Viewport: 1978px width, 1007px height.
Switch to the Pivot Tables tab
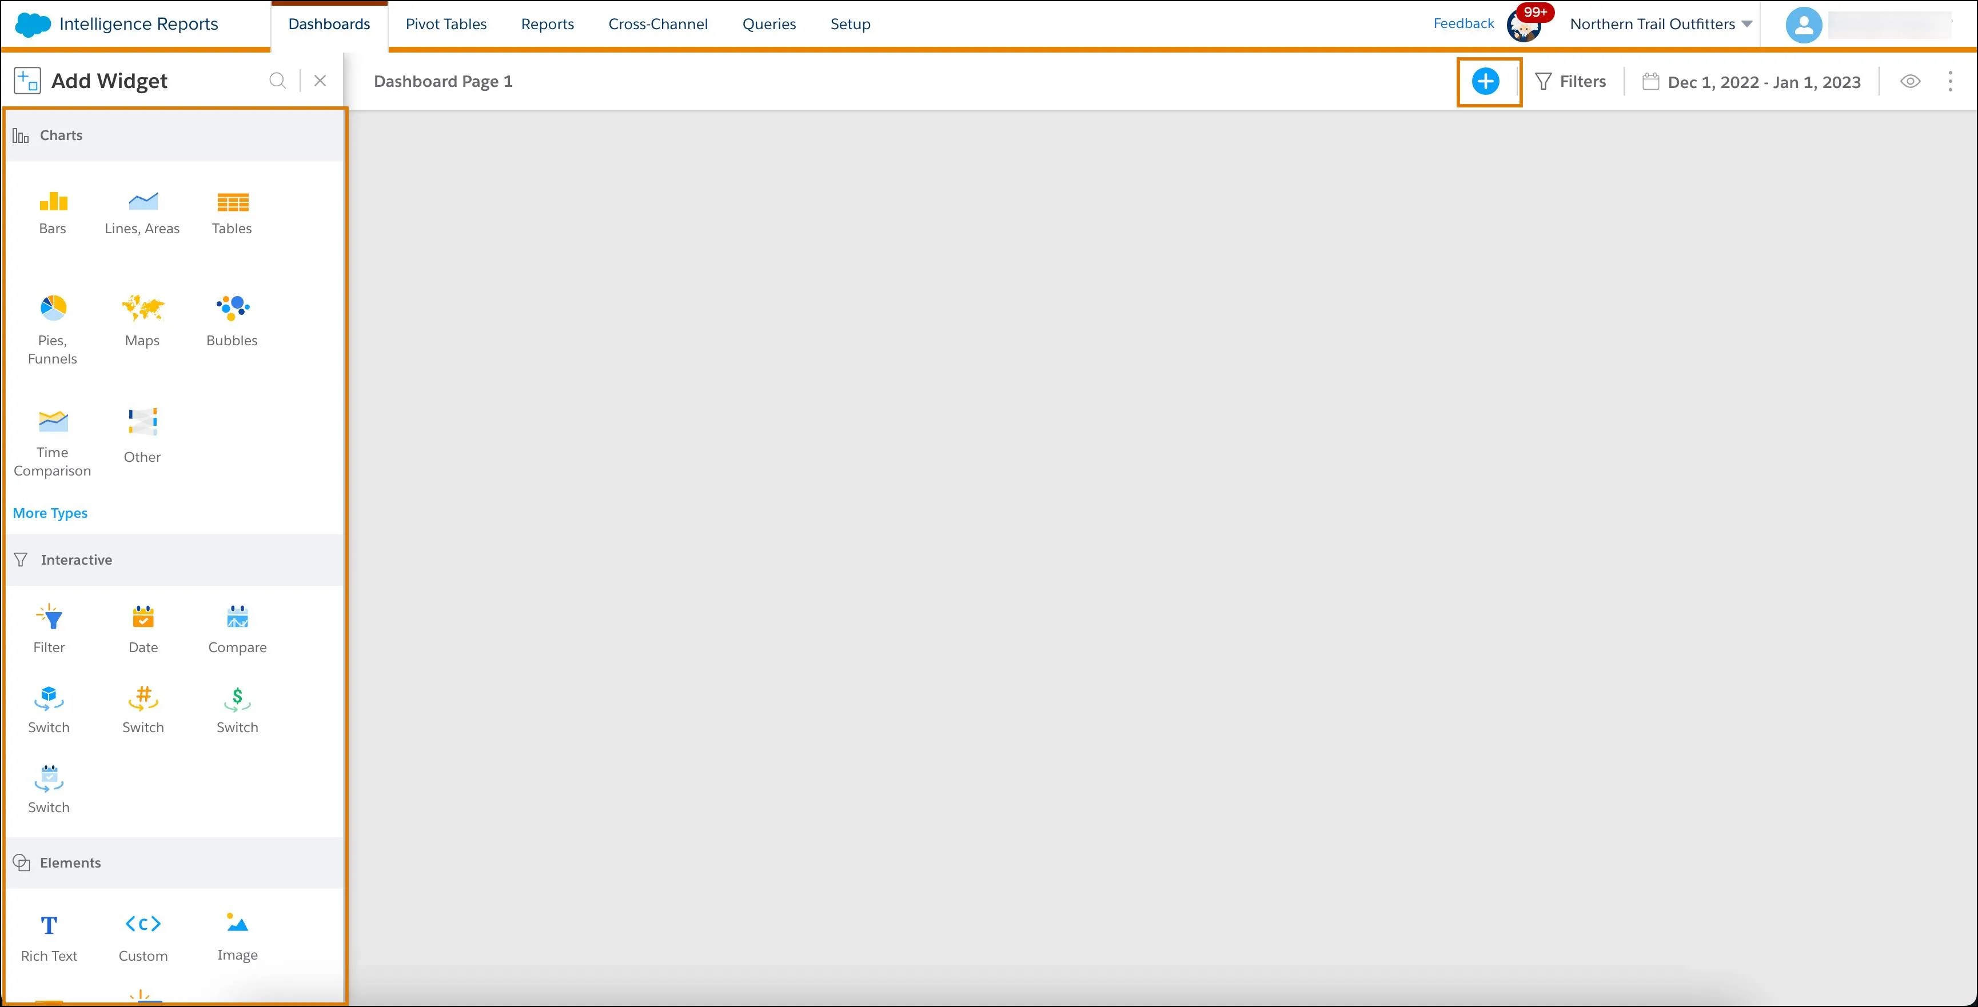point(446,23)
